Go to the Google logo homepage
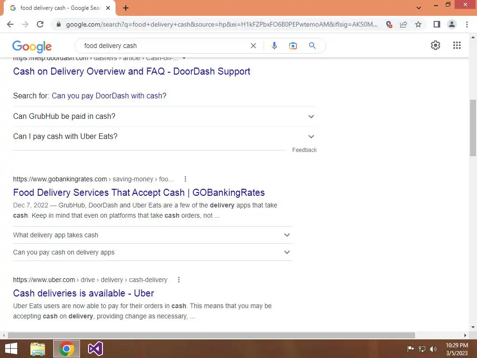The image size is (477, 358). click(32, 46)
